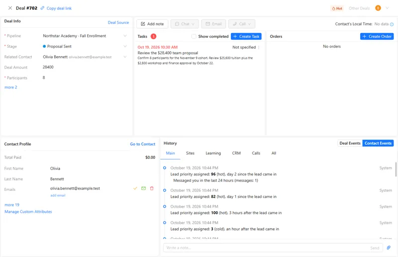Click the chain link icon beside Copy deal link
Image resolution: width=398 pixels, height=257 pixels.
click(42, 8)
